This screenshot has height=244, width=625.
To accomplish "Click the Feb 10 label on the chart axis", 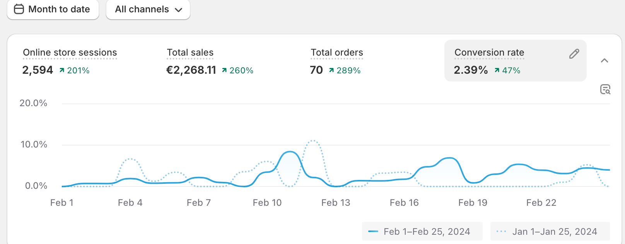I will coord(267,203).
